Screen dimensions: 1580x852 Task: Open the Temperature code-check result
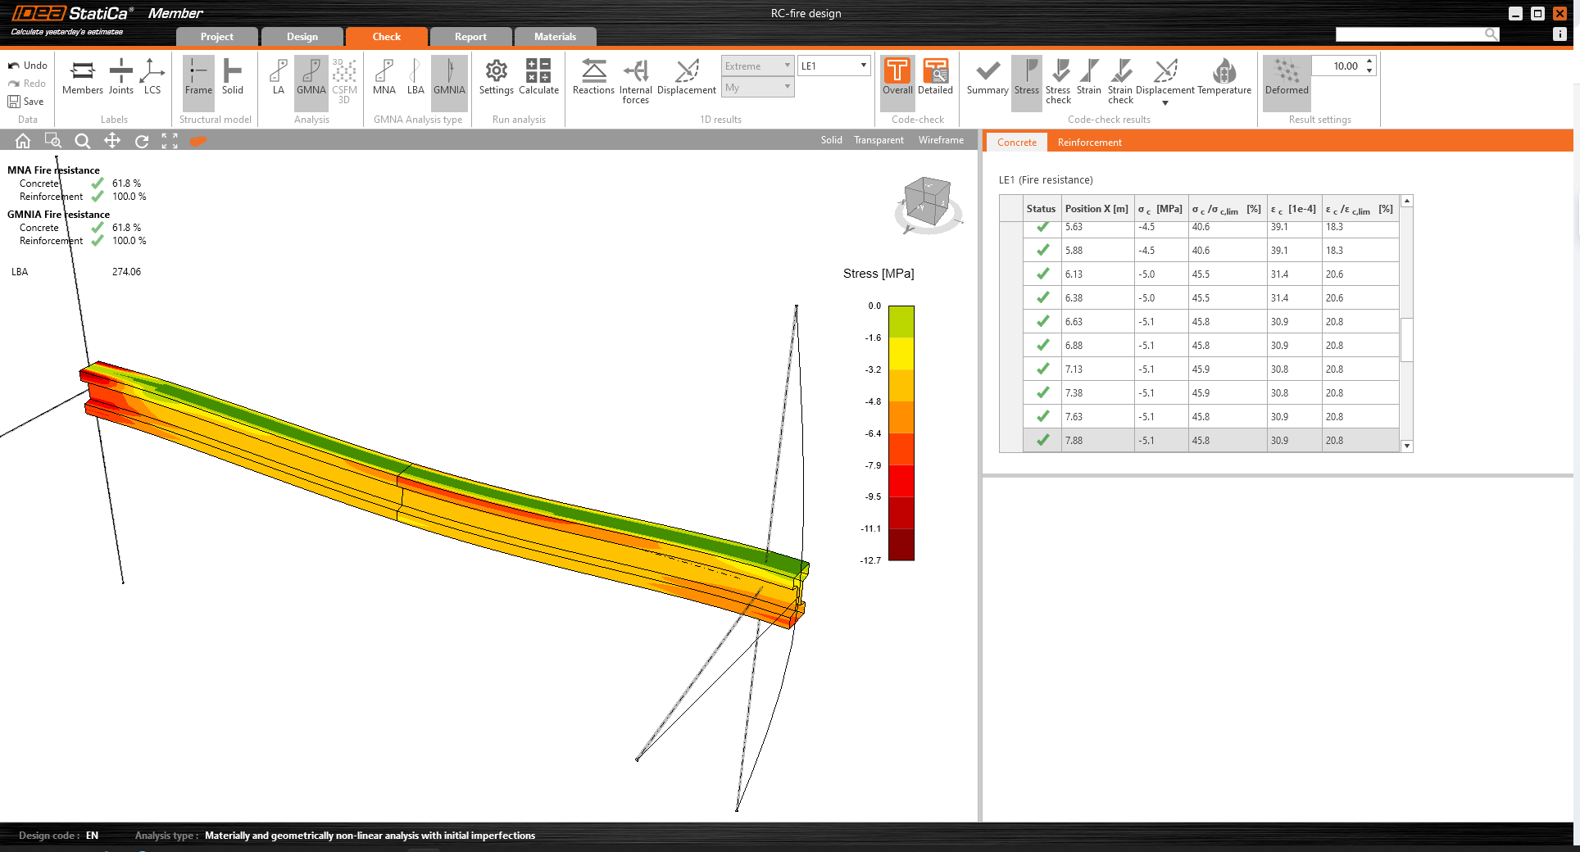(x=1224, y=77)
